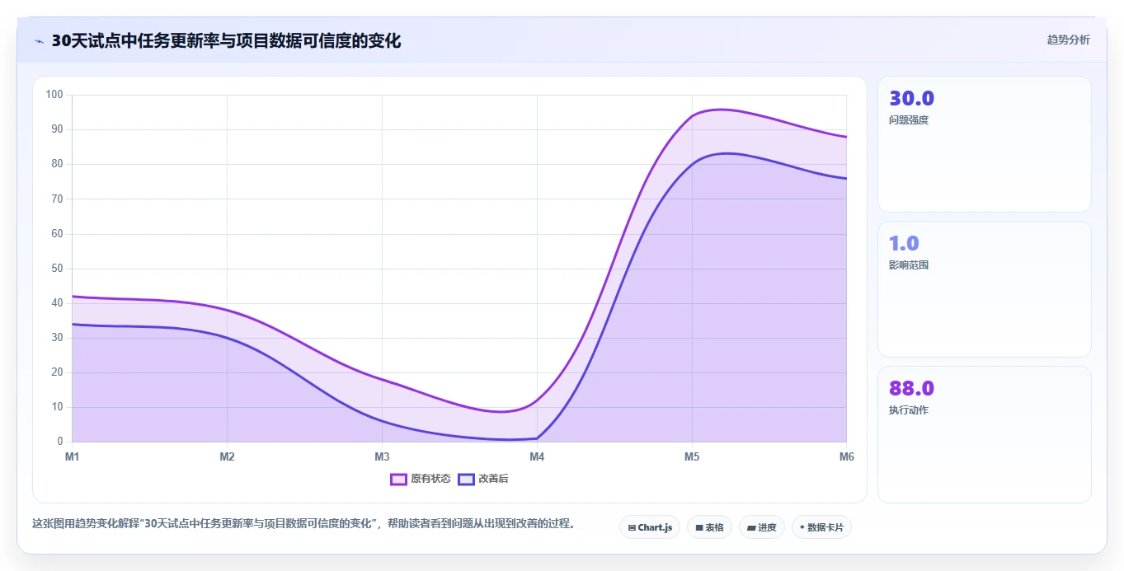Click the 0 y-axis label

[60, 442]
